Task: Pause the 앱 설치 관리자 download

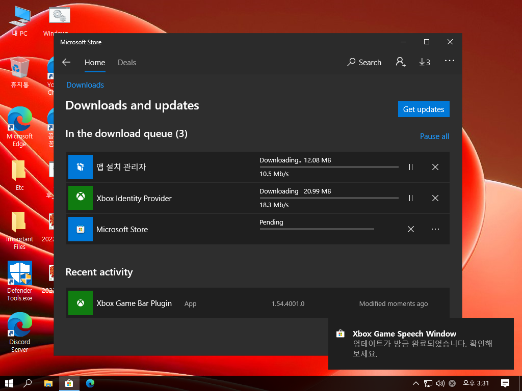Action: coord(411,167)
